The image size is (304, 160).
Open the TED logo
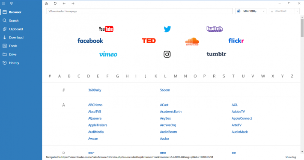149,41
